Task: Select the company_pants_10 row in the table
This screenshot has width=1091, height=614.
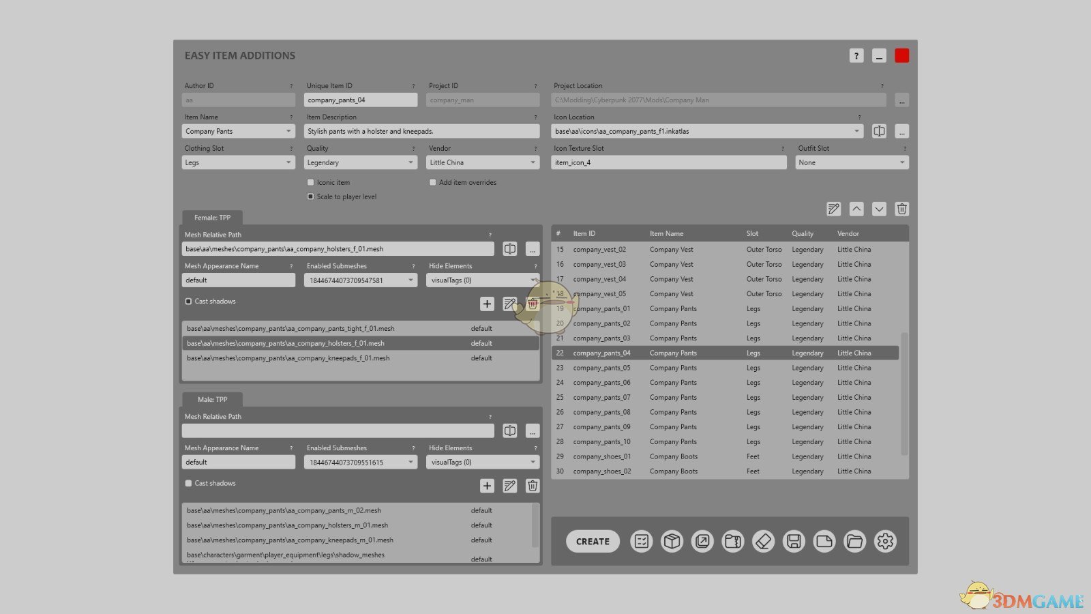Action: pos(726,441)
